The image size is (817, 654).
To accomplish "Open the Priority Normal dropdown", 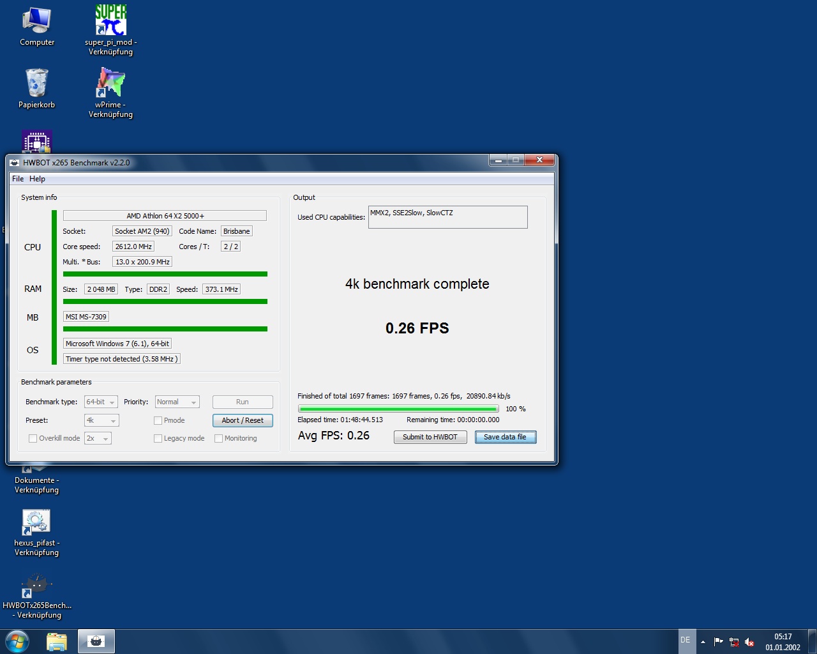I will 177,402.
